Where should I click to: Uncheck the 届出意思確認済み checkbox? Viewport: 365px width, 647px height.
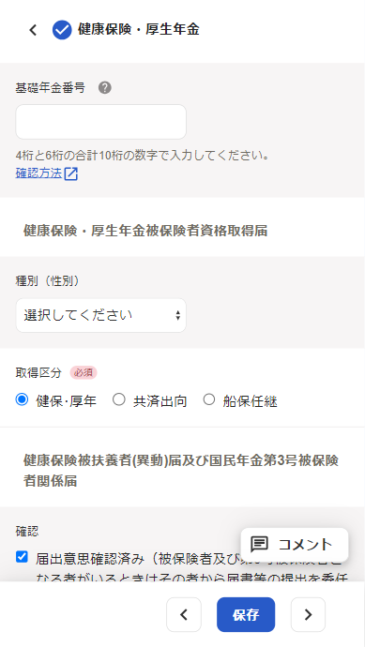(x=22, y=557)
